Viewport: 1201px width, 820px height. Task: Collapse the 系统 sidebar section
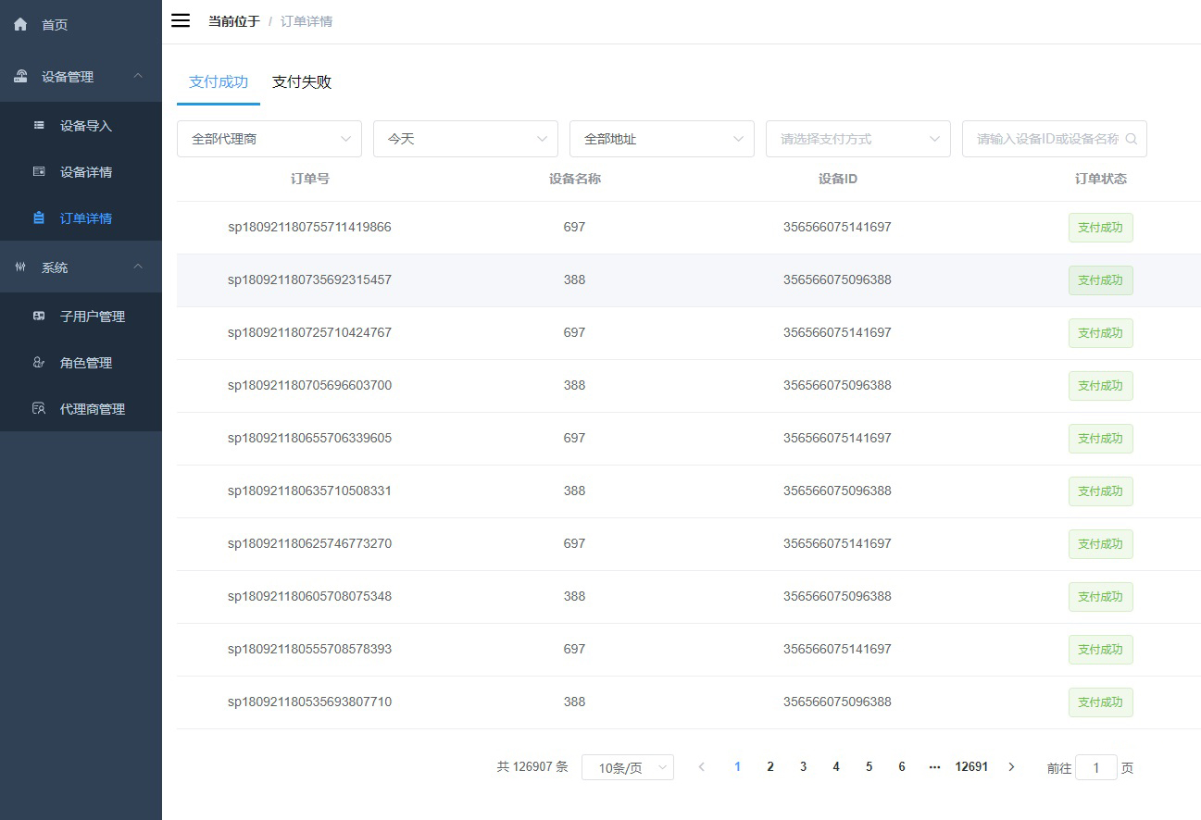click(x=138, y=267)
